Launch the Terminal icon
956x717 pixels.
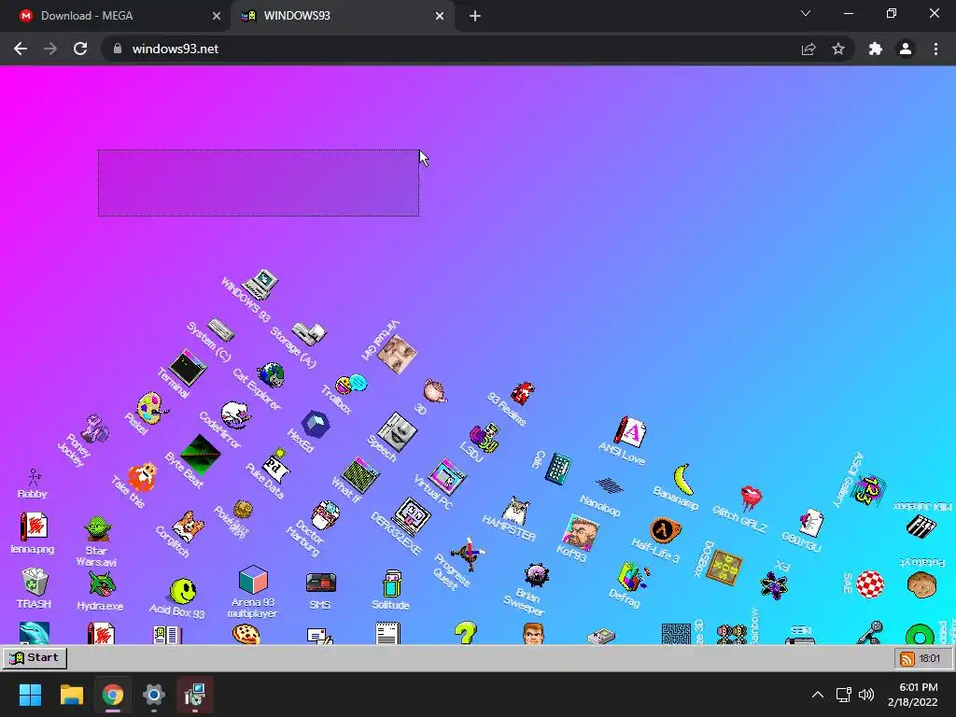(189, 367)
